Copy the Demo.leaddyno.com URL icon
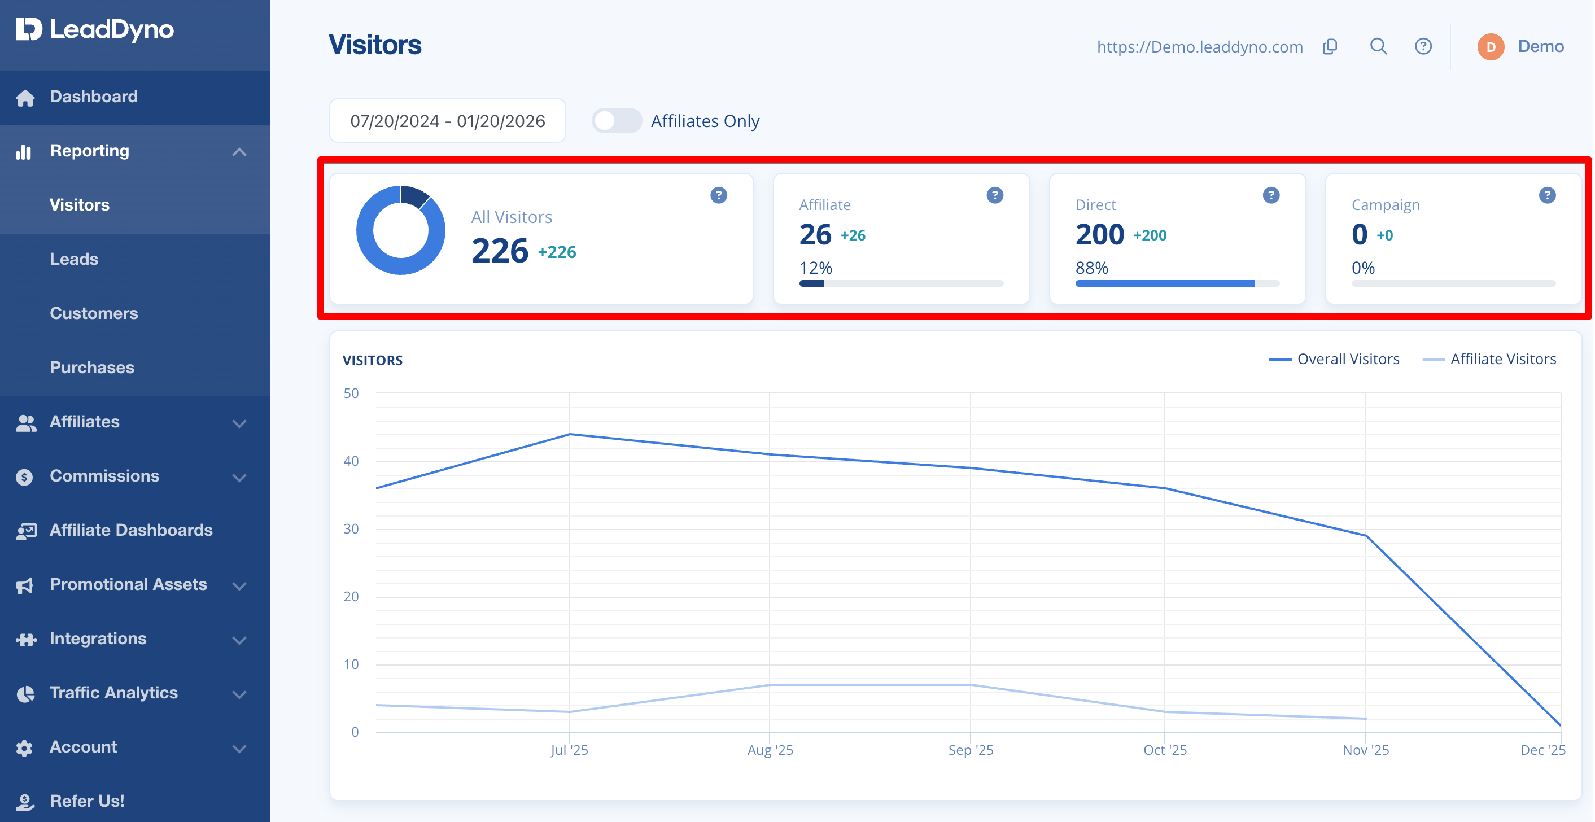This screenshot has width=1595, height=822. coord(1330,46)
